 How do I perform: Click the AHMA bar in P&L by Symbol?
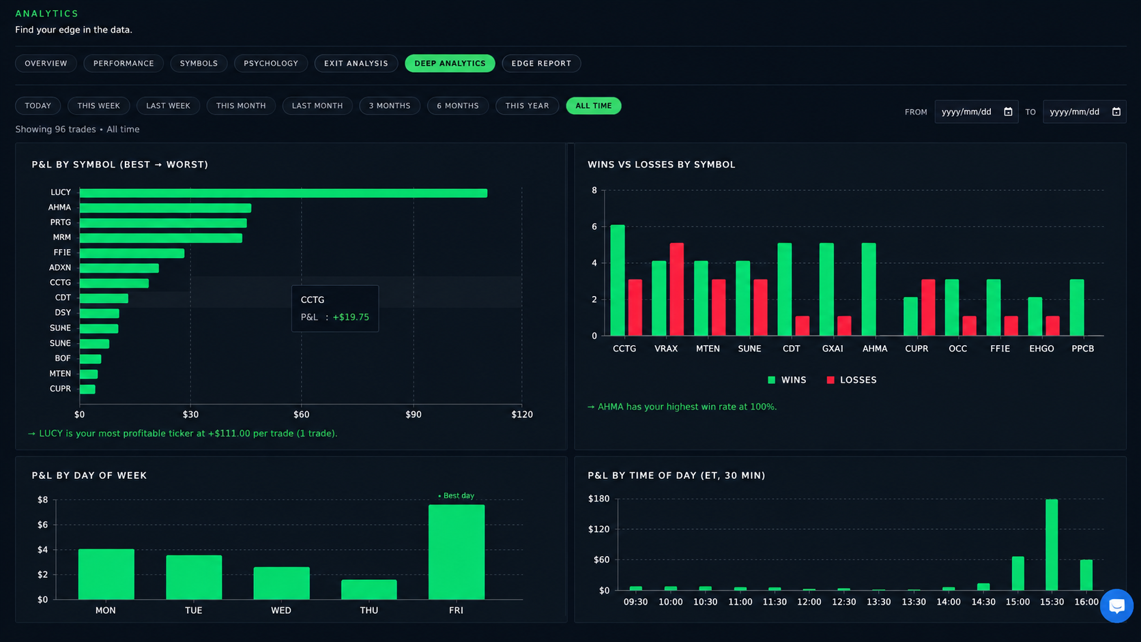point(165,208)
